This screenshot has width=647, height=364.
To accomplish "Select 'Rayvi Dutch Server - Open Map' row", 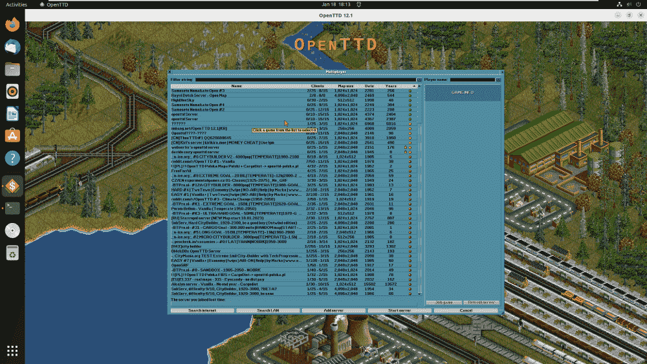I will click(294, 95).
